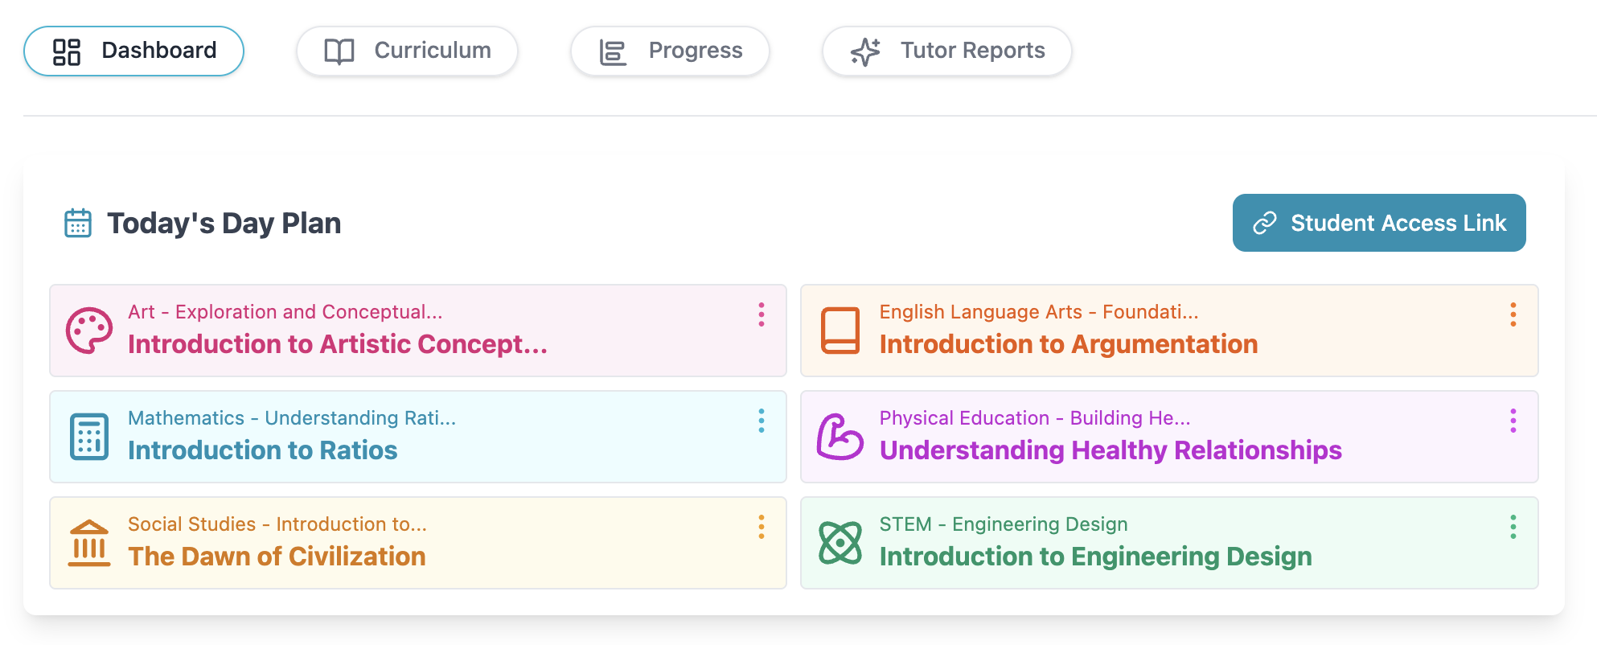The height and width of the screenshot is (645, 1597).
Task: Click the 'Physical Education - Building He...' subtitle
Action: click(x=1035, y=418)
